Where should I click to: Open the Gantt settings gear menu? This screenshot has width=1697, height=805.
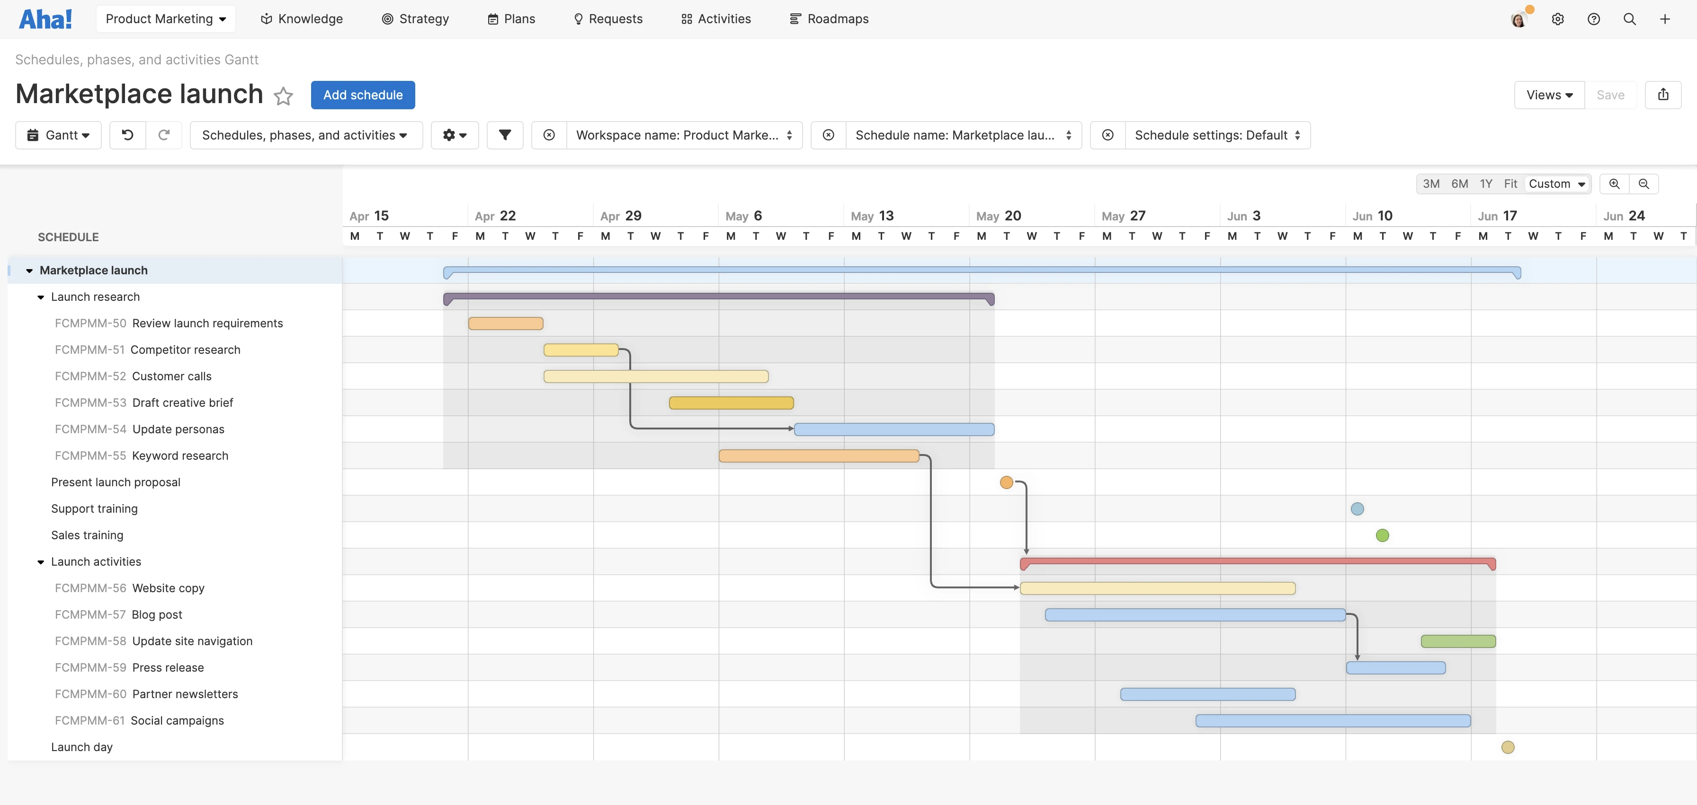(455, 135)
